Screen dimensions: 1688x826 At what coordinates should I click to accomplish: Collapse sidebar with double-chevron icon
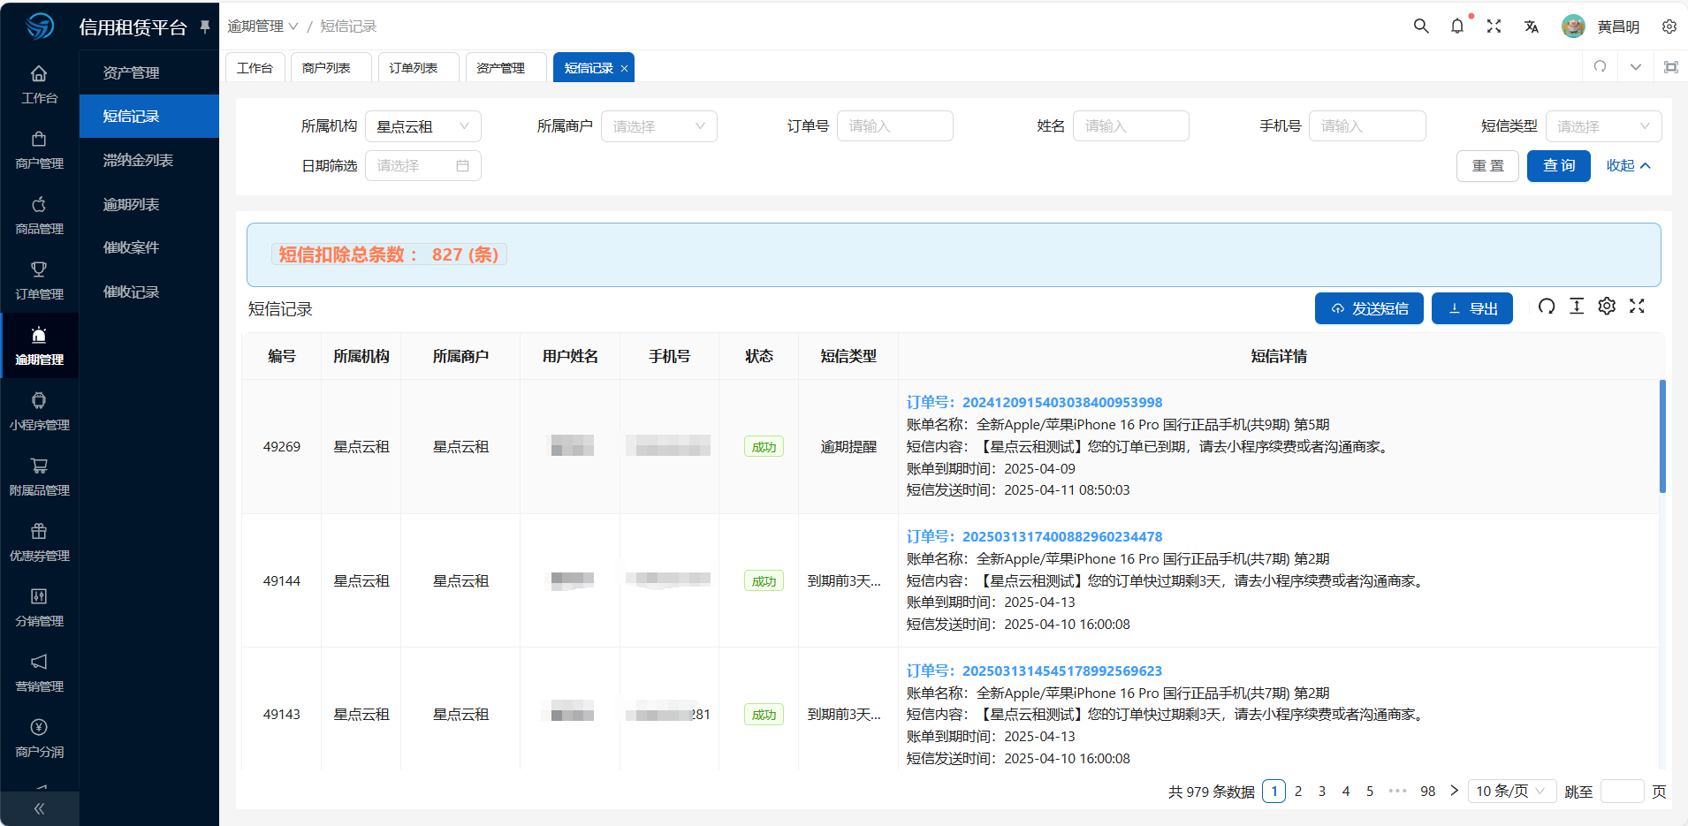click(39, 808)
